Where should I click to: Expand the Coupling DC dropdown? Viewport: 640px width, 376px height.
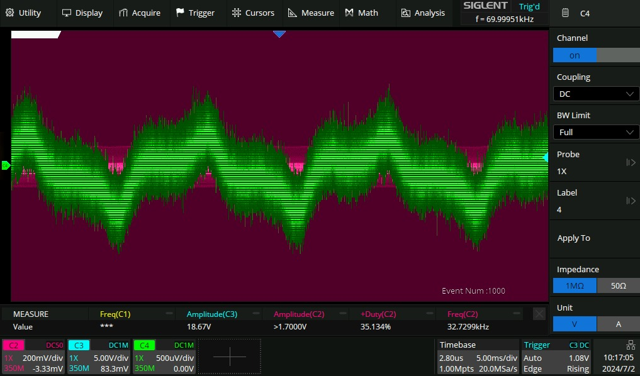595,94
